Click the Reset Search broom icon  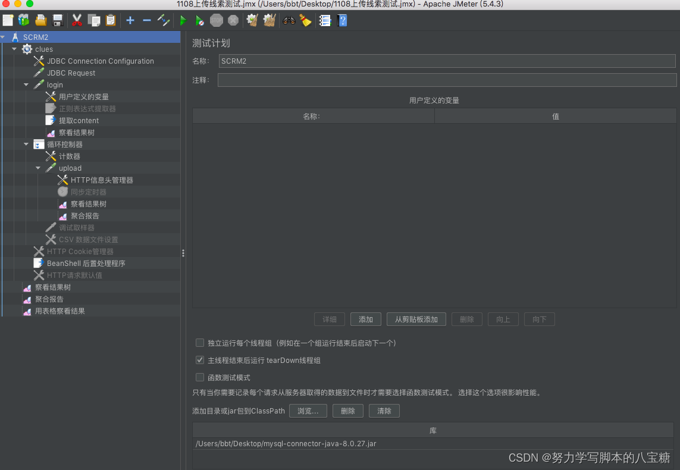[x=305, y=20]
